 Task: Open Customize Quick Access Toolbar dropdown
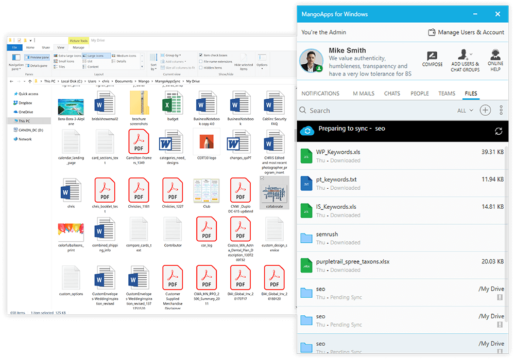point(30,40)
